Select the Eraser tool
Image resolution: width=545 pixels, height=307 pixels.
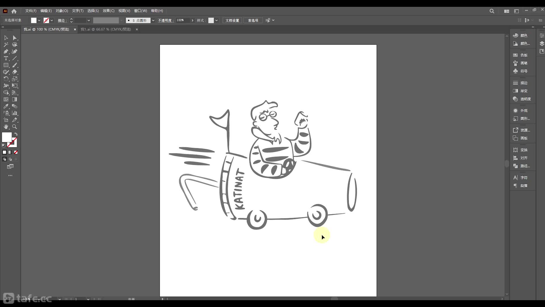[x=15, y=72]
